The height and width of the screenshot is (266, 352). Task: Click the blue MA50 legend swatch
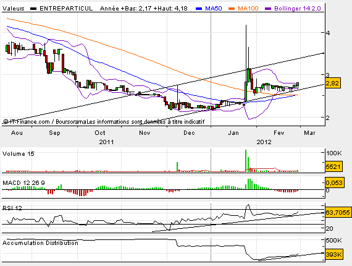199,9
